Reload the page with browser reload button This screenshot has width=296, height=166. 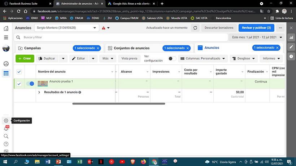[18, 11]
